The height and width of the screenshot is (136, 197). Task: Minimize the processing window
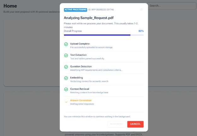coord(116,124)
